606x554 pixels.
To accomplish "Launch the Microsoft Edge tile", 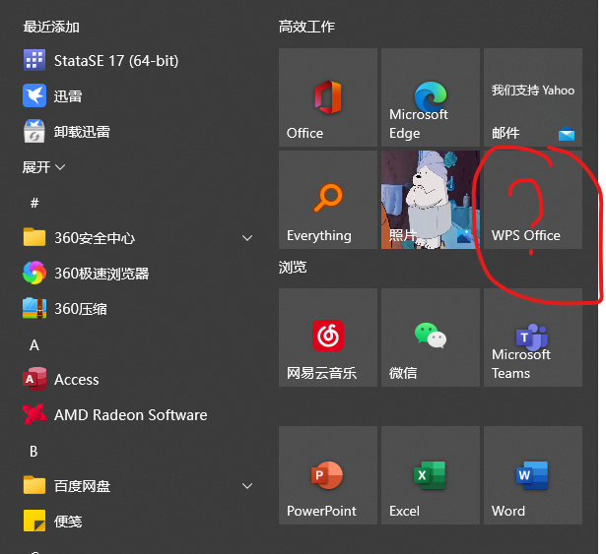I will click(x=431, y=97).
